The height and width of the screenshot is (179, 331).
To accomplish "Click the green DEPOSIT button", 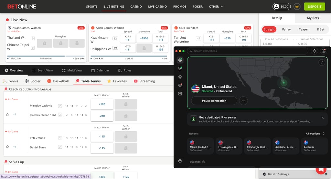I will click(x=314, y=6).
